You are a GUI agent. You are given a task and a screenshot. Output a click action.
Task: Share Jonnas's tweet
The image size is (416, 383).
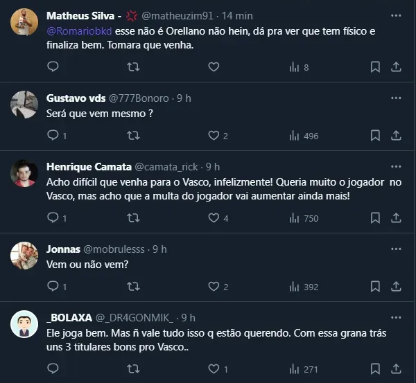(x=397, y=287)
